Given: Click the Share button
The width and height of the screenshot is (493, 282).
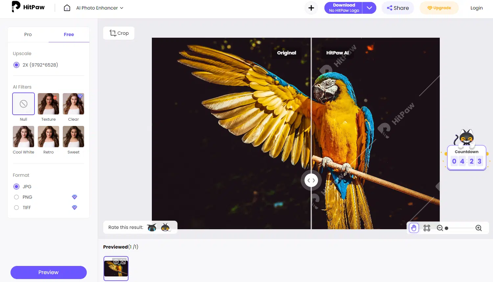Looking at the screenshot, I should [x=398, y=8].
